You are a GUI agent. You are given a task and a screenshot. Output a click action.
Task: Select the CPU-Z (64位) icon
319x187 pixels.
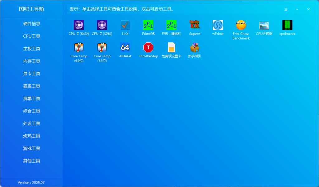pyautogui.click(x=79, y=25)
